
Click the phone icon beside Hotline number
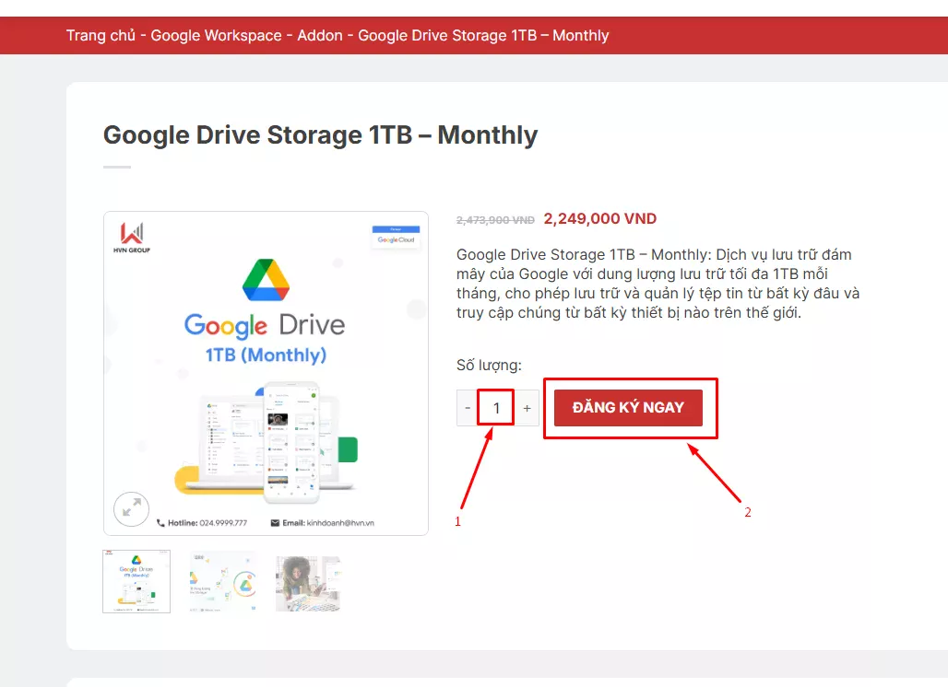tap(160, 523)
